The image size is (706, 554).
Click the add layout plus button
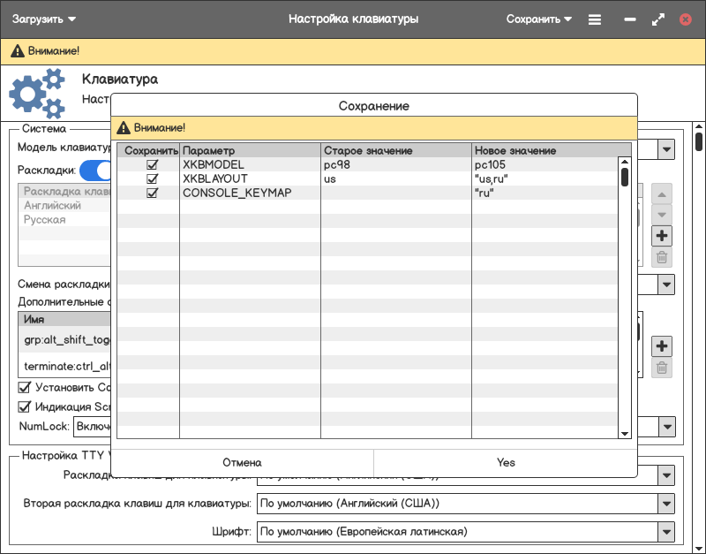pyautogui.click(x=662, y=236)
